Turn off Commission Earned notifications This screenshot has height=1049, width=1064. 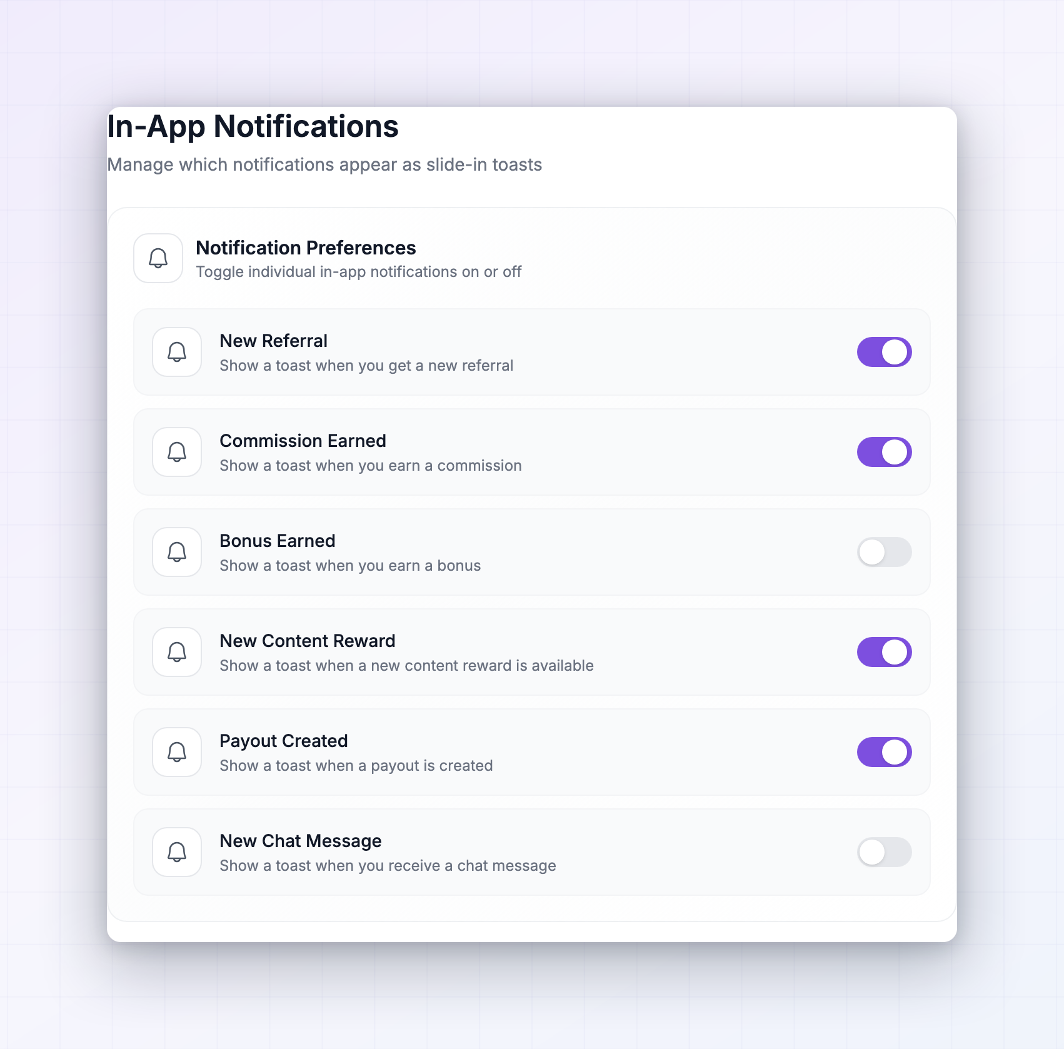(x=884, y=452)
